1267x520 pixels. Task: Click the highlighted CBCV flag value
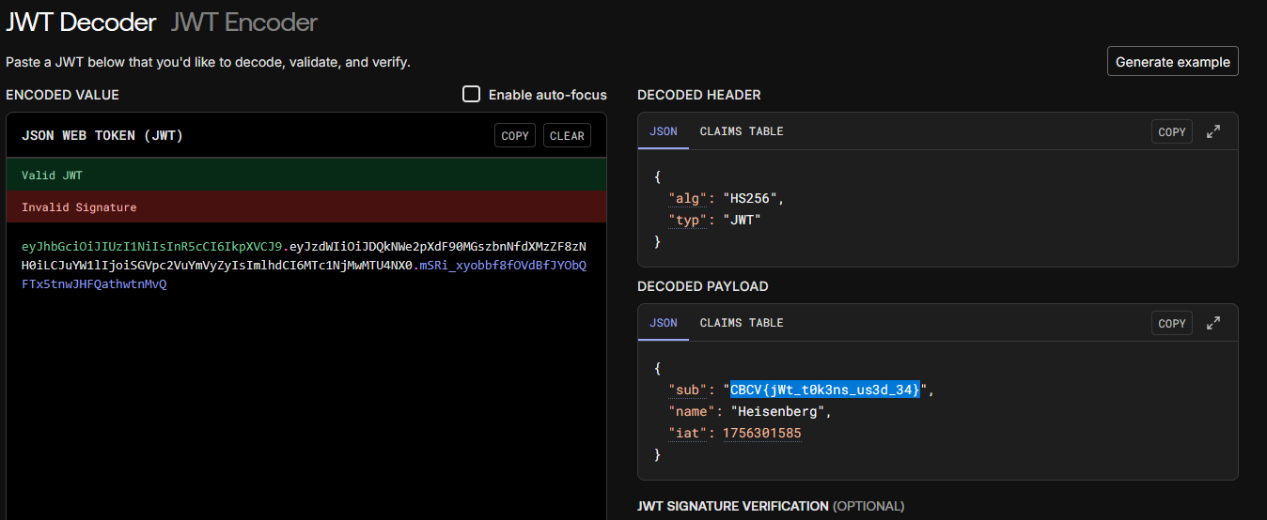click(x=825, y=390)
